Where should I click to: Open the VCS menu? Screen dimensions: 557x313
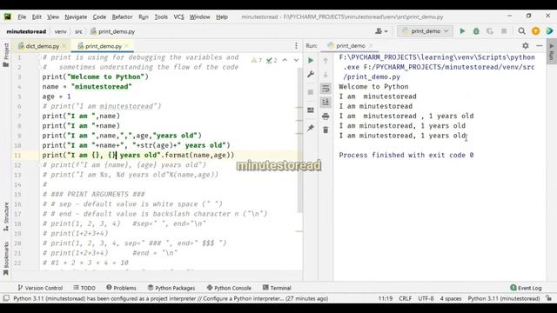(178, 17)
